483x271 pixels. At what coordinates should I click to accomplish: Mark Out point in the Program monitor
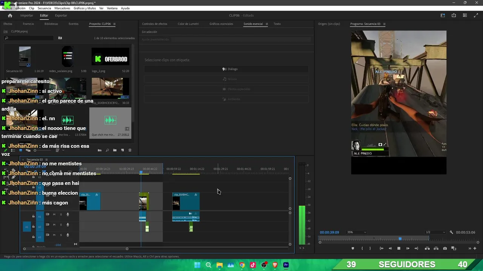[x=370, y=248]
